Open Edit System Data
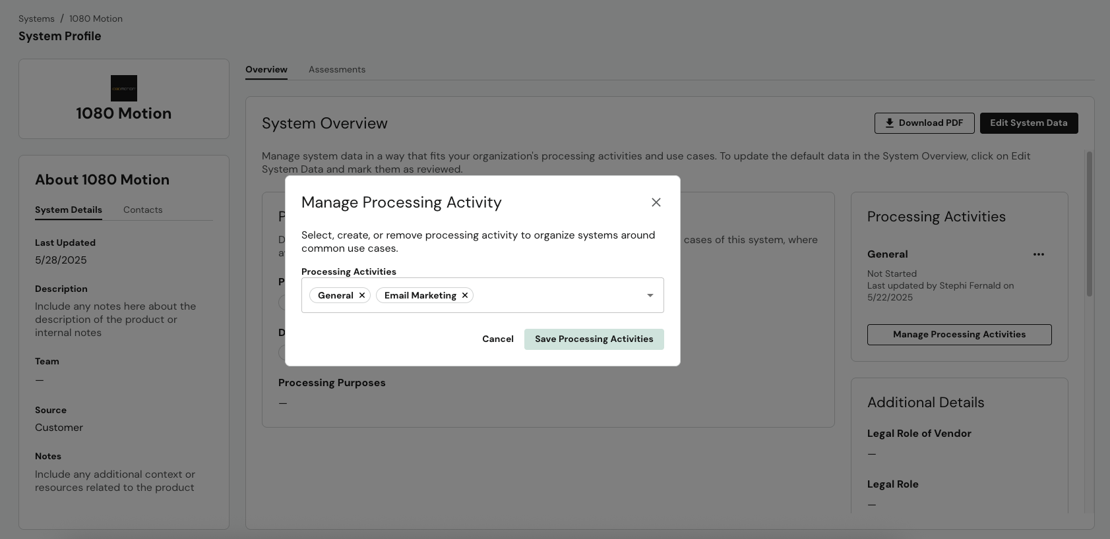Image resolution: width=1110 pixels, height=539 pixels. (1029, 123)
